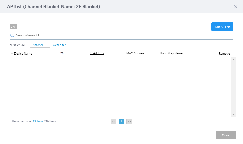Focus the Search Wireless AP field

pyautogui.click(x=122, y=35)
